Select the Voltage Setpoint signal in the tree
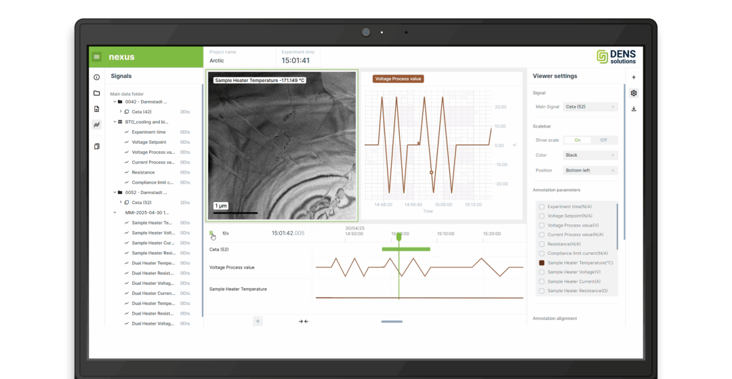Viewport: 732px width, 379px height. coord(148,142)
